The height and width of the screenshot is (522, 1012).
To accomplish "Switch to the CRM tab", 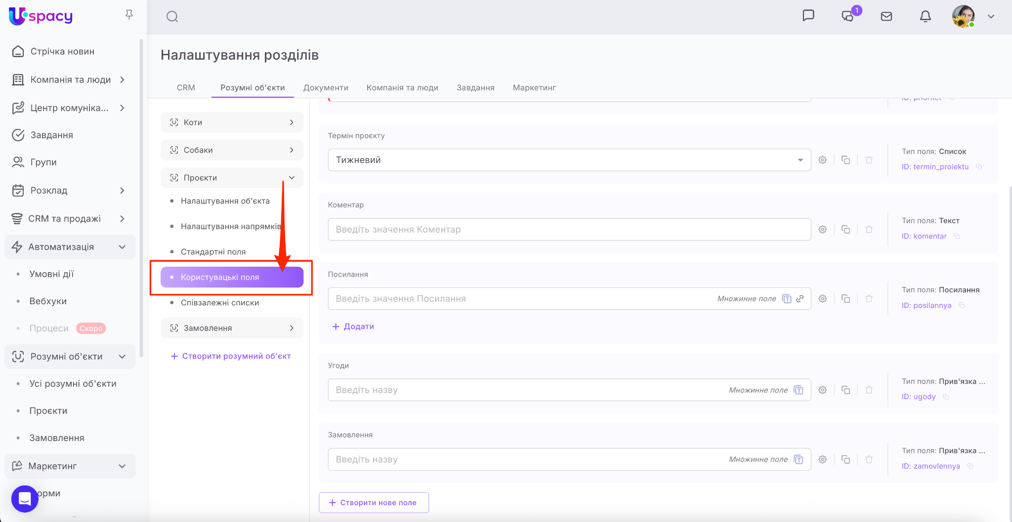I will click(x=186, y=87).
